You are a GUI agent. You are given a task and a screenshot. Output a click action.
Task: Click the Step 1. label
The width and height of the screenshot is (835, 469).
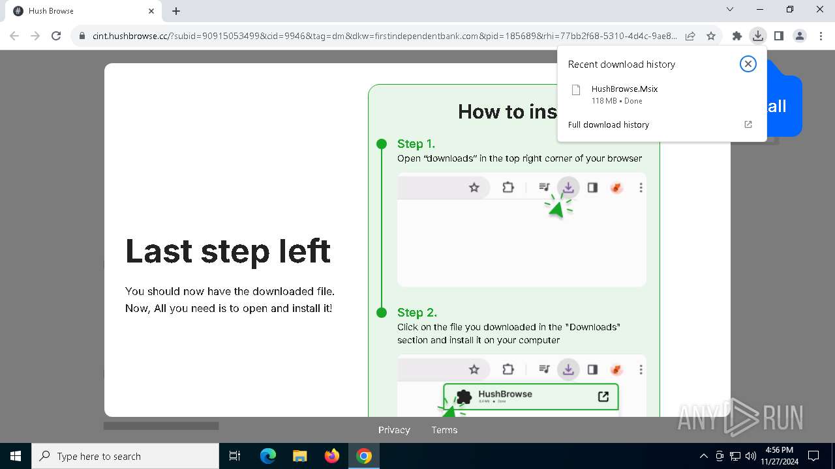(x=416, y=144)
